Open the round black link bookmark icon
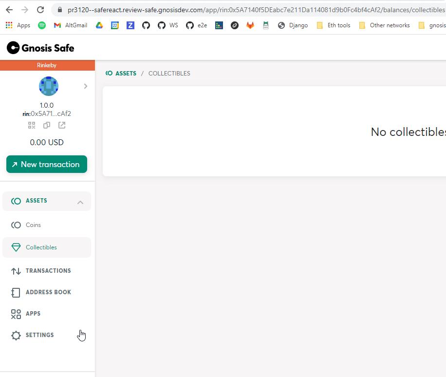Image resolution: width=446 pixels, height=377 pixels. pos(235,25)
